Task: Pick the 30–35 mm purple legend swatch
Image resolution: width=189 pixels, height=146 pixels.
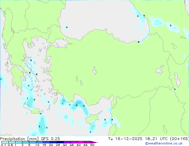Action: click(67, 142)
